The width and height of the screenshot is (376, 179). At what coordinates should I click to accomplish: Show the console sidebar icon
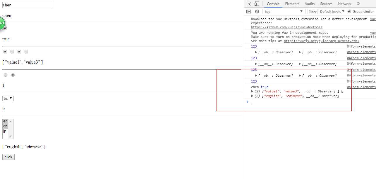point(248,12)
